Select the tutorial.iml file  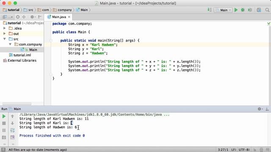point(20,55)
